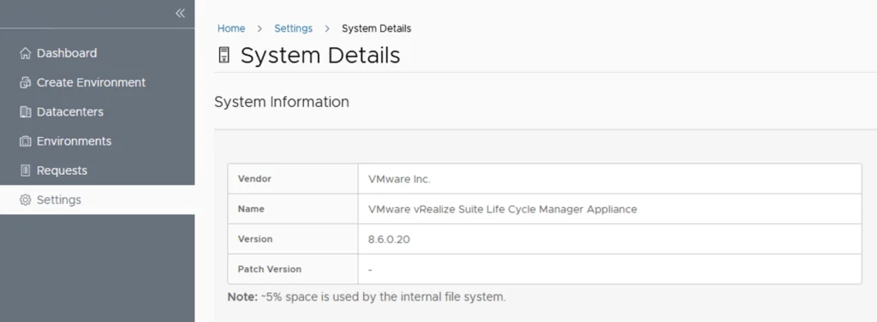
Task: Open the Create Environment menu item
Action: 98,83
